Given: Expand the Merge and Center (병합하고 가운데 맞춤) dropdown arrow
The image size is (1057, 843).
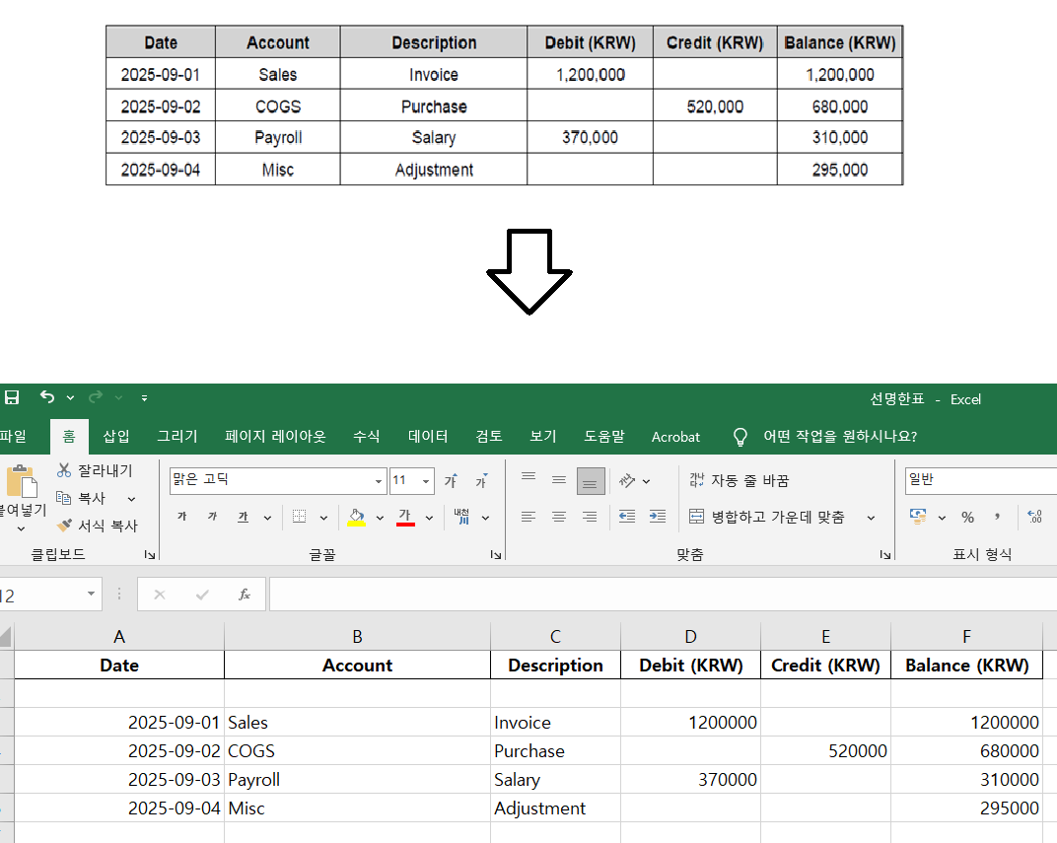Looking at the screenshot, I should click(871, 517).
